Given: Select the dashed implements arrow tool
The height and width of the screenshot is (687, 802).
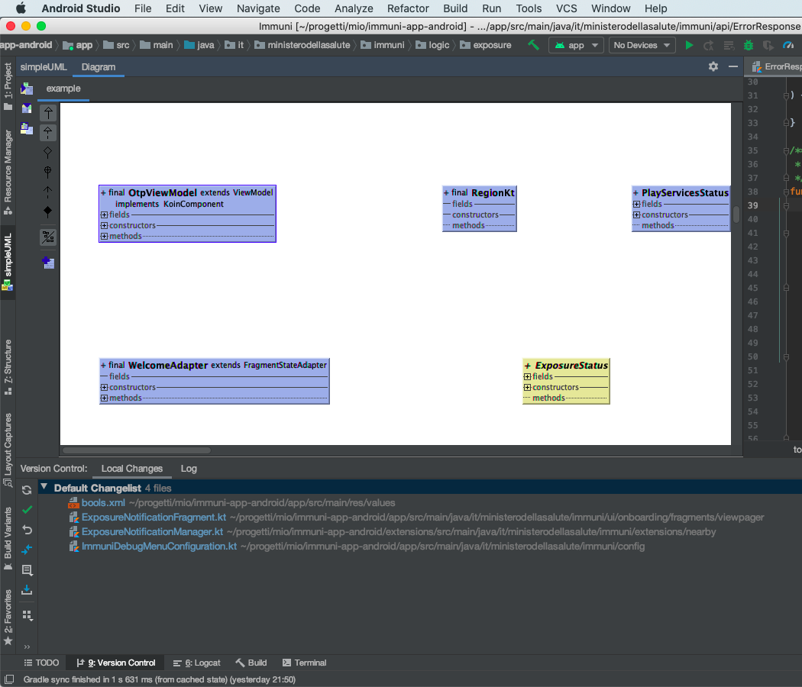Looking at the screenshot, I should coord(48,132).
